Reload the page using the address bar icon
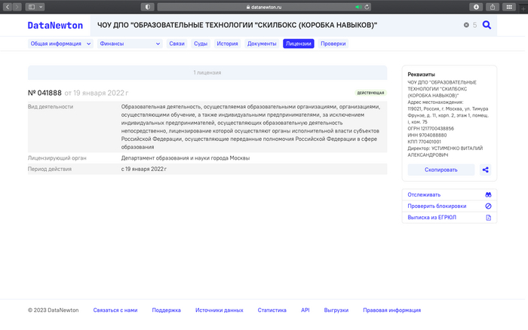The width and height of the screenshot is (528, 330). click(x=367, y=7)
